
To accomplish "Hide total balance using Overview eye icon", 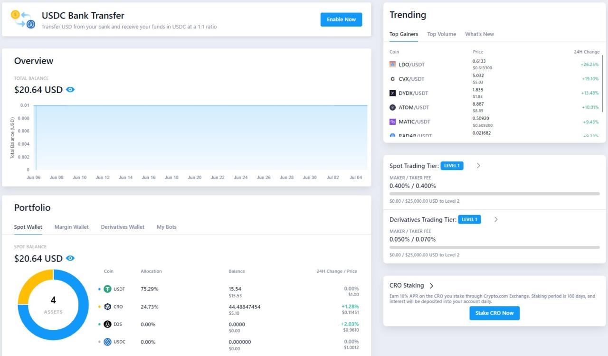I will point(70,90).
